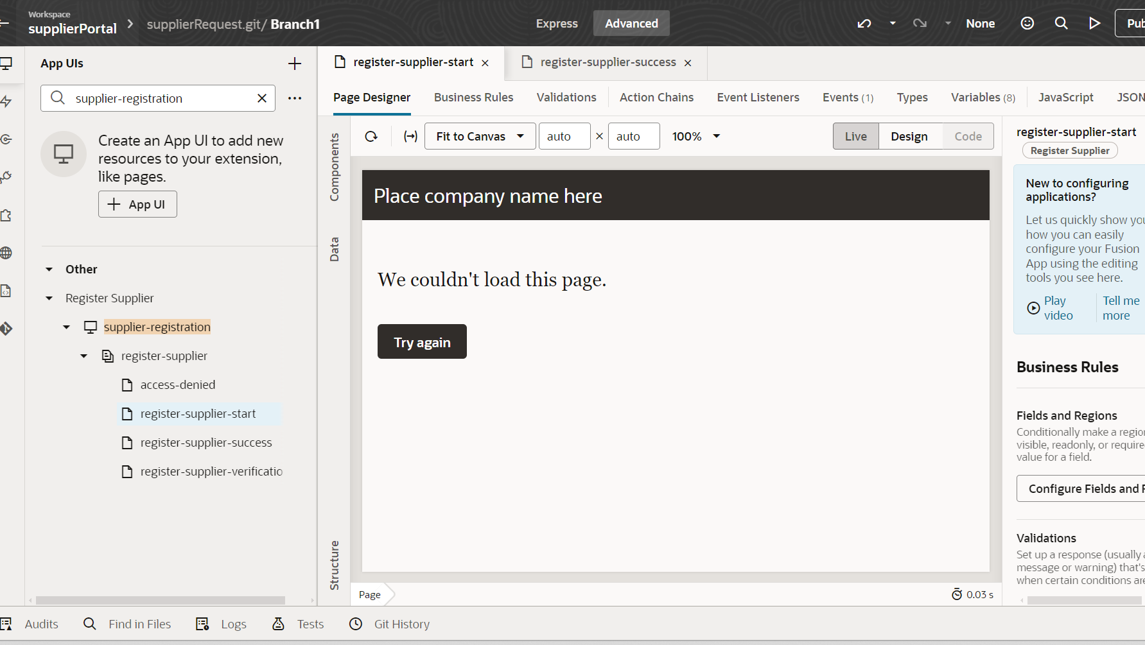This screenshot has width=1145, height=645.
Task: Open the App UIs navigator icon
Action: point(6,64)
